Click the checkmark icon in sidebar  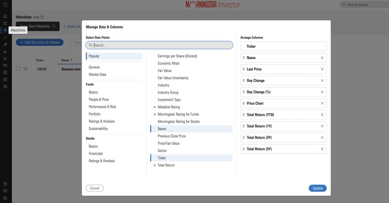pos(5,37)
